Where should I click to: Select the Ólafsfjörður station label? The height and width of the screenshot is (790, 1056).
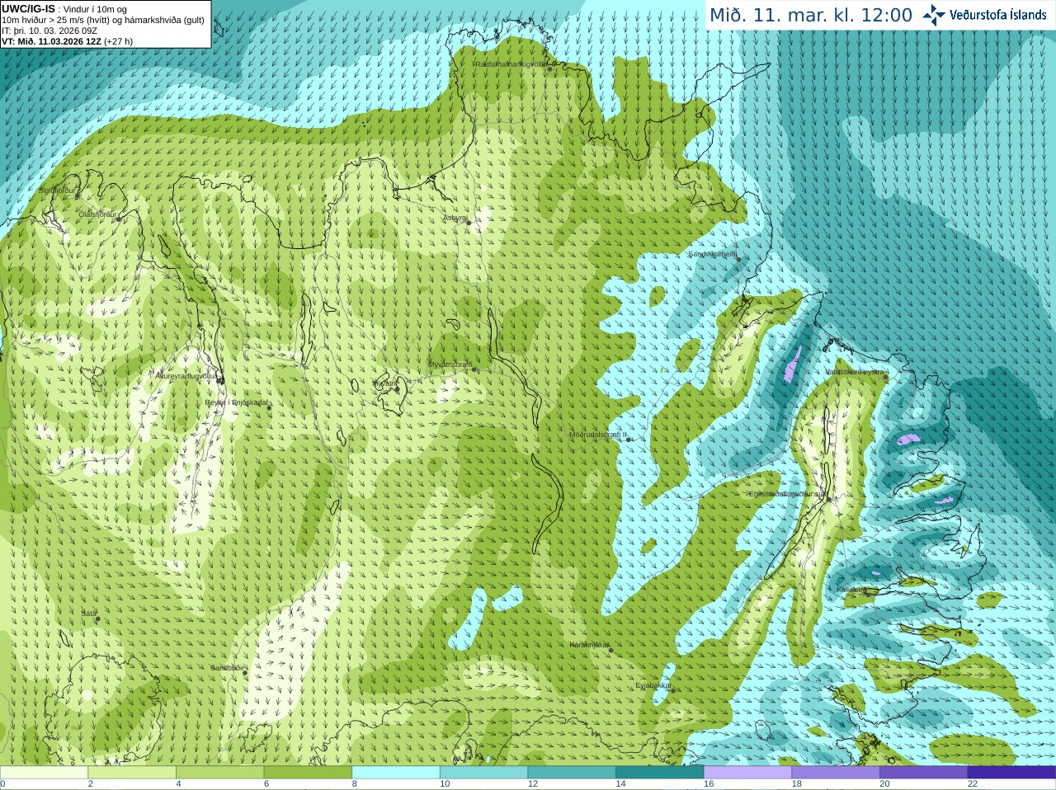[97, 214]
